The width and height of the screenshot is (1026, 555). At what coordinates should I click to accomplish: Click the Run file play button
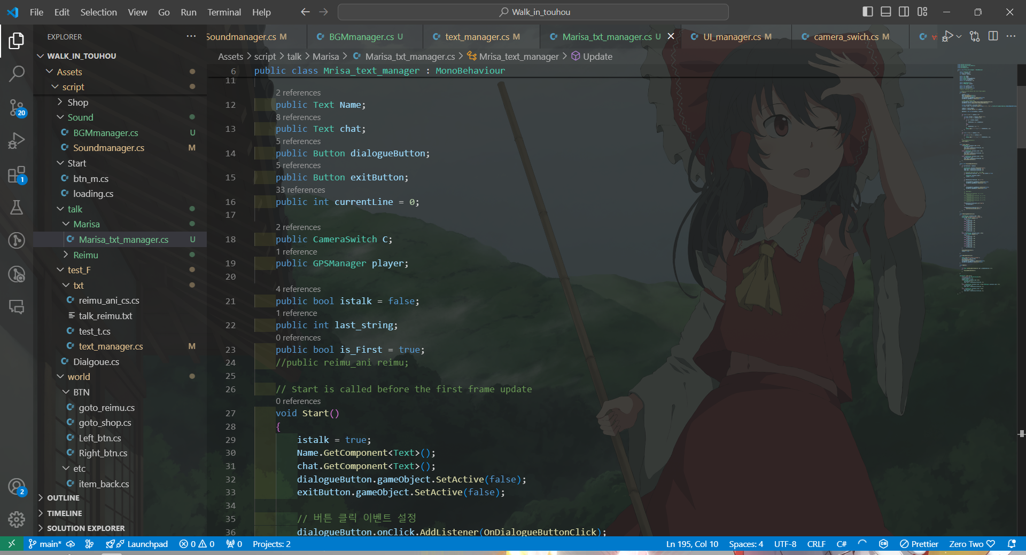948,36
